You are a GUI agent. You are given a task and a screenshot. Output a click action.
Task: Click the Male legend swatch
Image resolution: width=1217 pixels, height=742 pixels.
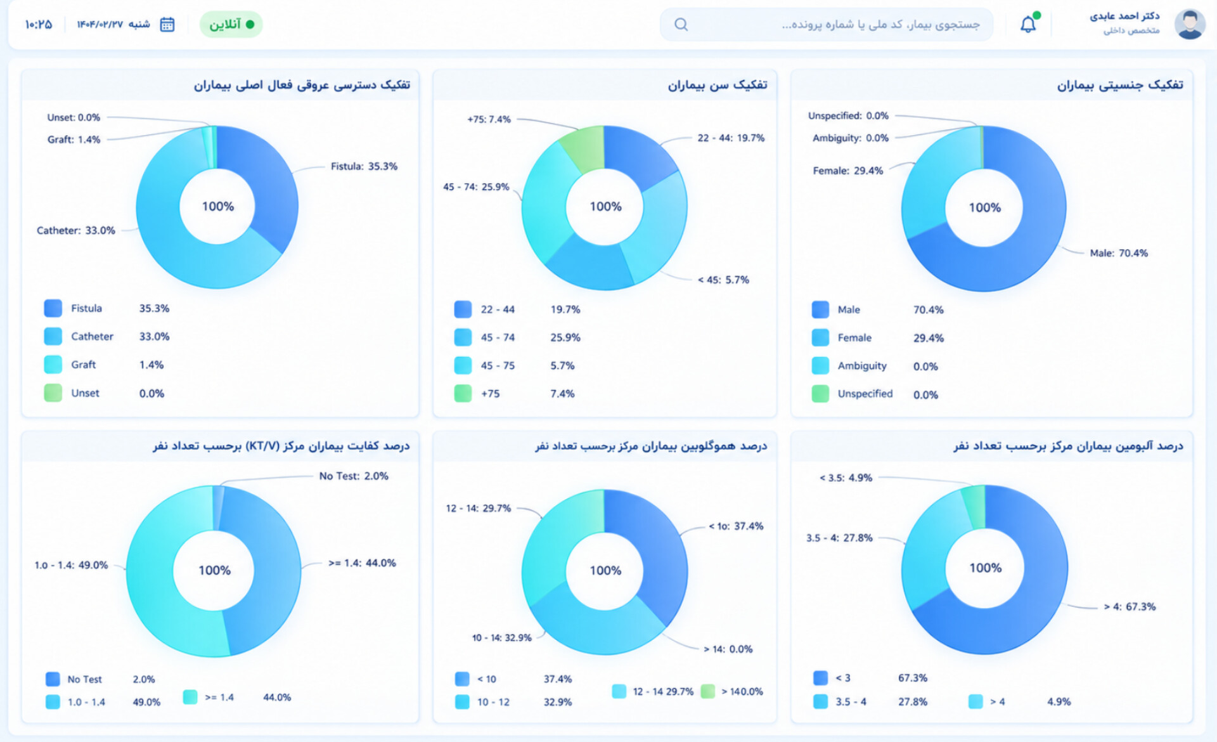point(820,309)
